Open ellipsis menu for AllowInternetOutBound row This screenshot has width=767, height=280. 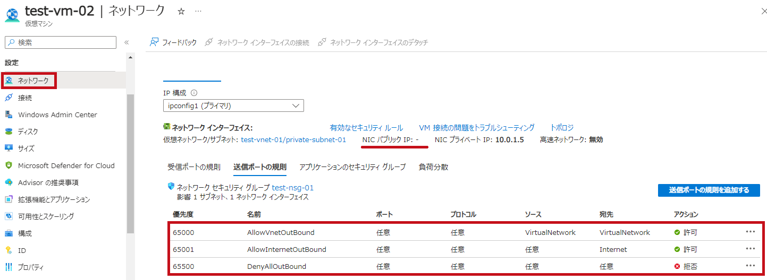[751, 249]
